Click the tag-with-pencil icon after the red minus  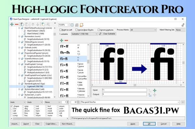click(x=22, y=24)
